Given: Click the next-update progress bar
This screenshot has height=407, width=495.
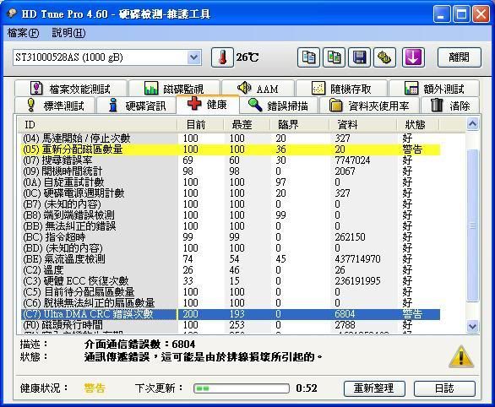Looking at the screenshot, I should tap(242, 388).
